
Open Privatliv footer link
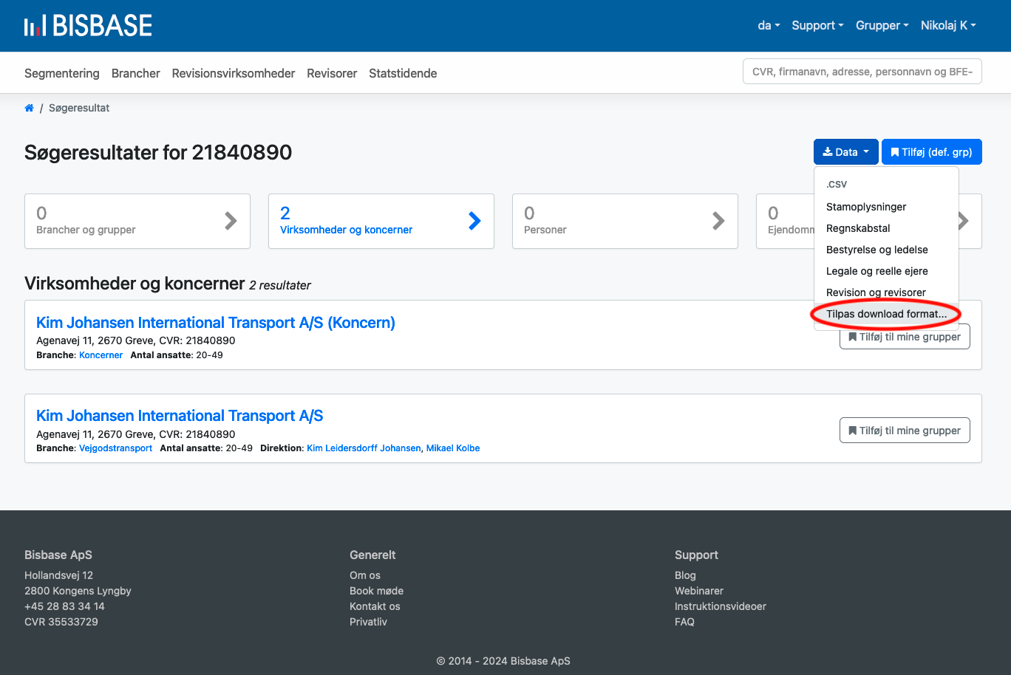click(368, 622)
